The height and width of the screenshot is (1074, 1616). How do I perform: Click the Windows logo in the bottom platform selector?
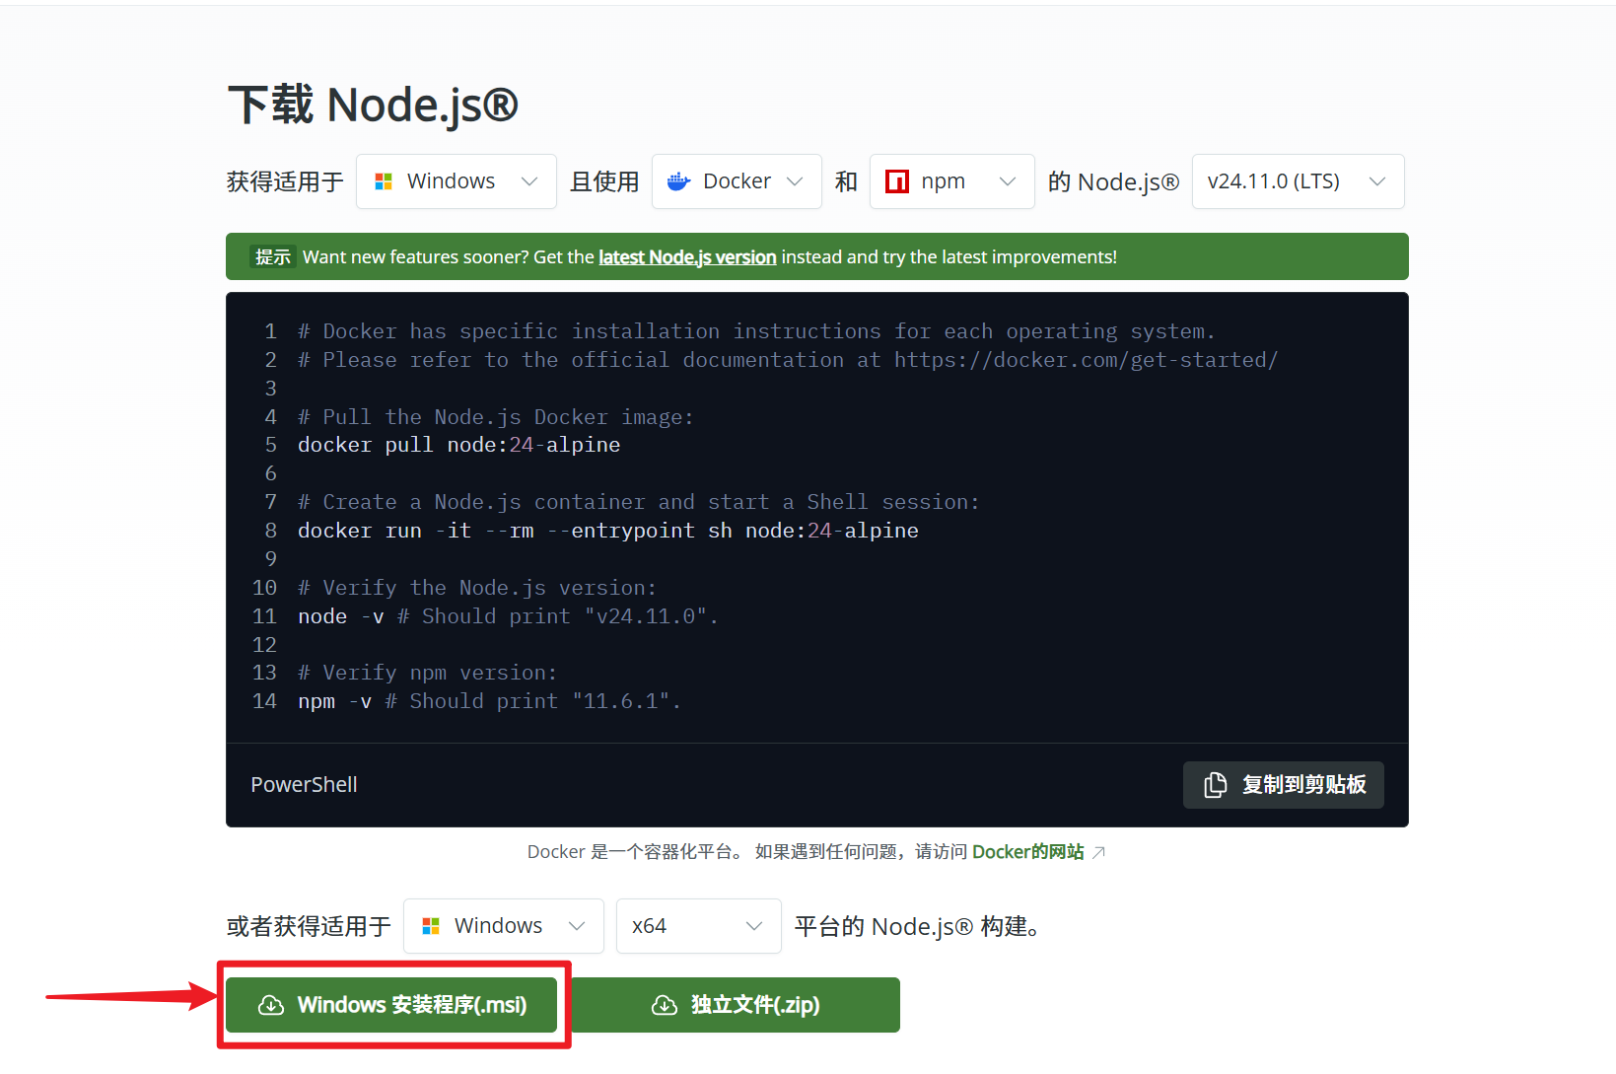click(x=431, y=925)
